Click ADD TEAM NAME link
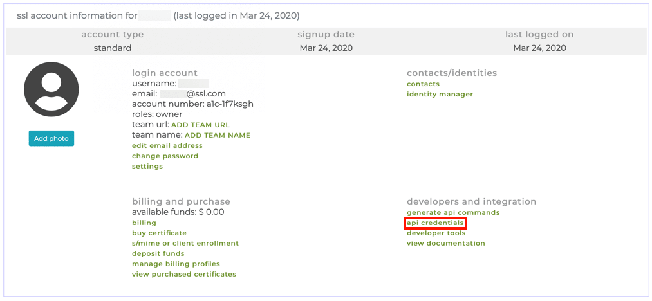652x301 pixels. (x=217, y=135)
